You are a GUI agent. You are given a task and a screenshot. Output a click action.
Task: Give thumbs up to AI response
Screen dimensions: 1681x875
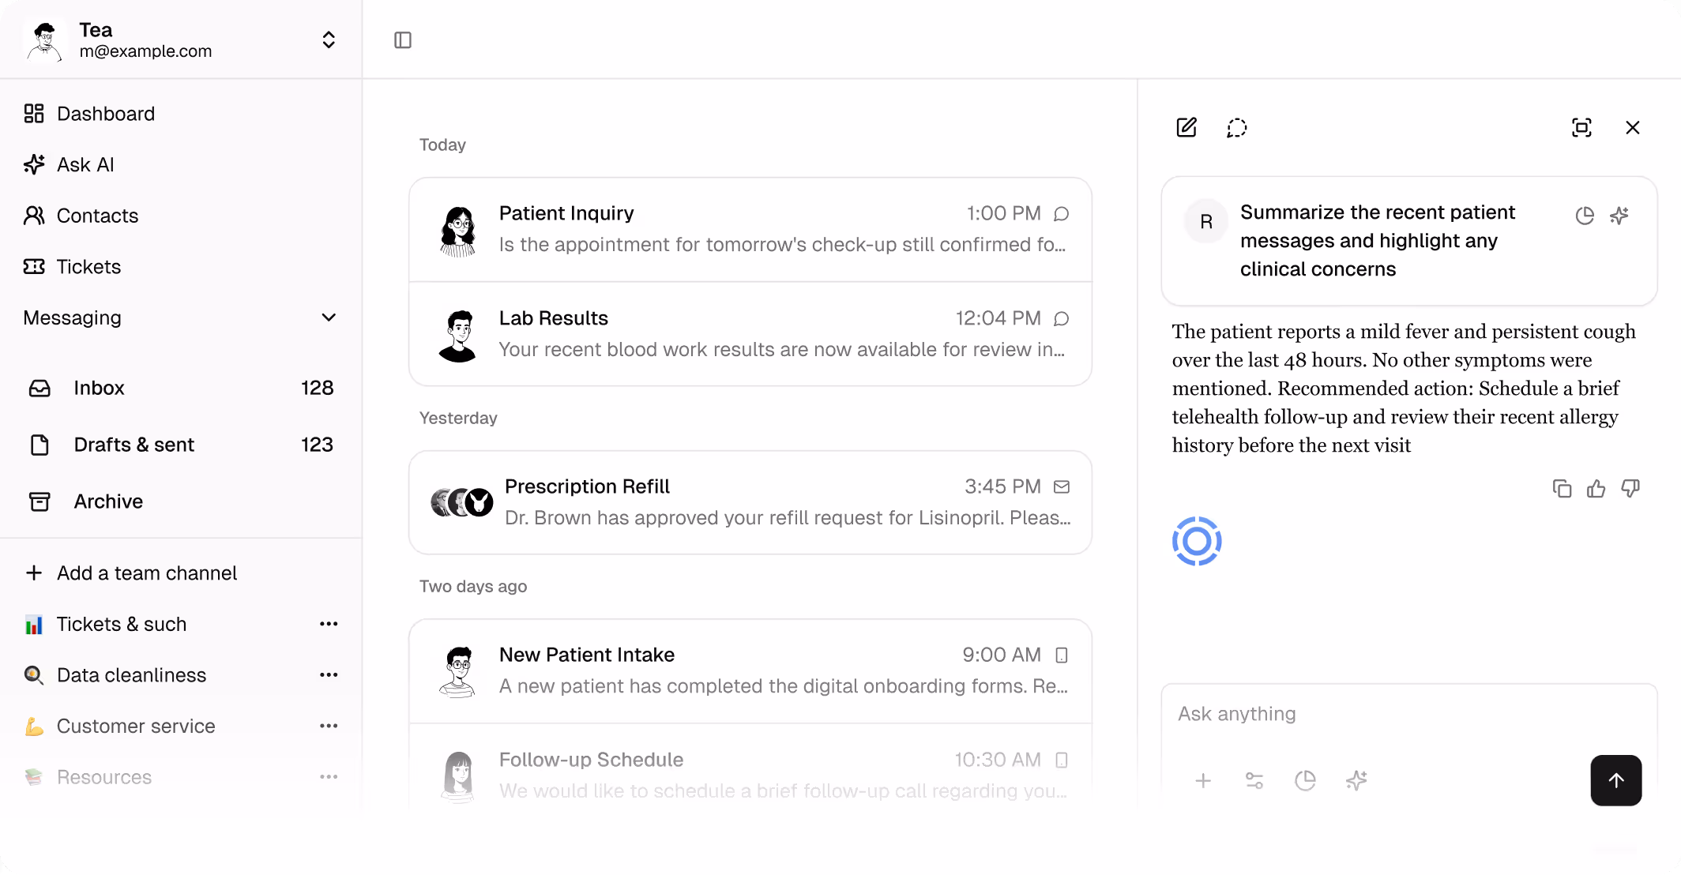point(1596,489)
